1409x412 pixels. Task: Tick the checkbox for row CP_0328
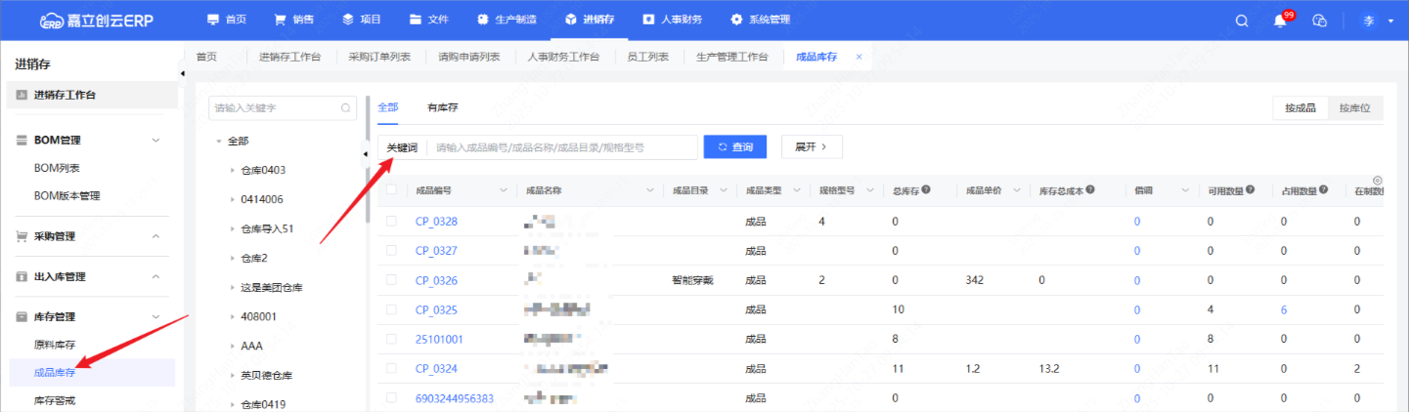click(391, 222)
